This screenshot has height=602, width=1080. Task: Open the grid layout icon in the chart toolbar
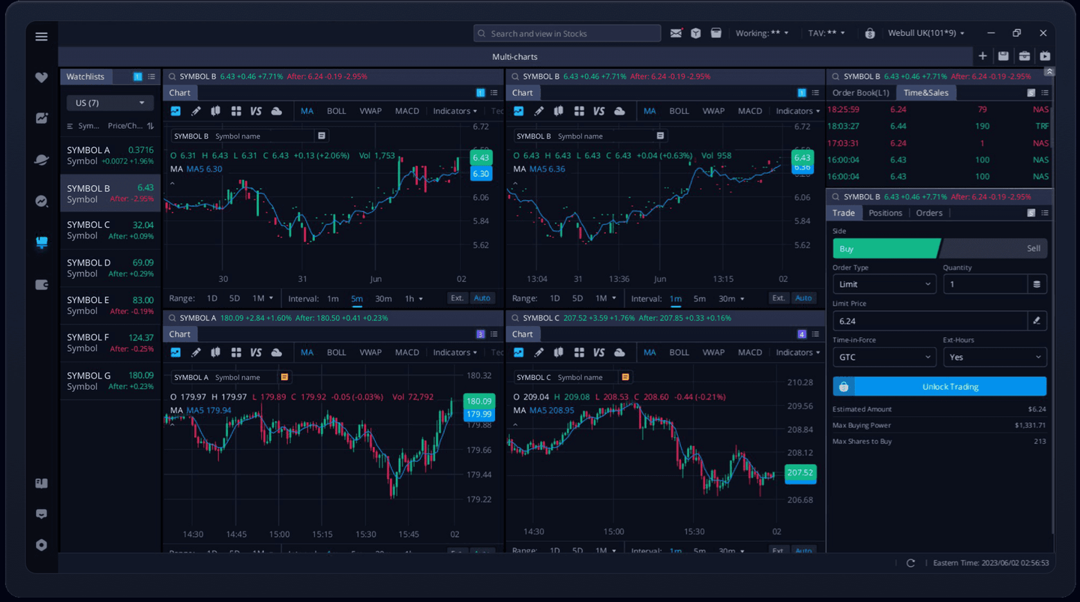[236, 110]
